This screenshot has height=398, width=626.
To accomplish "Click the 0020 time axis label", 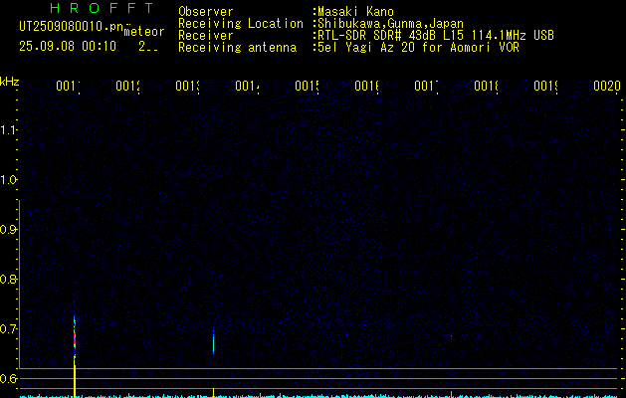I will [x=607, y=86].
